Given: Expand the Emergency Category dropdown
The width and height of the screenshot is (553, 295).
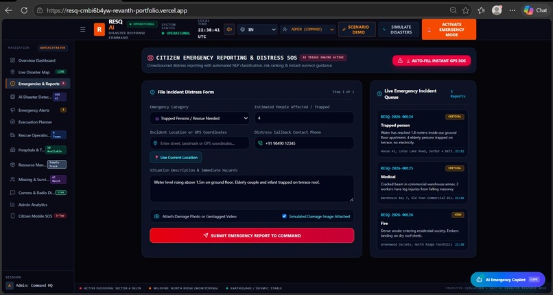Looking at the screenshot, I should (200, 118).
